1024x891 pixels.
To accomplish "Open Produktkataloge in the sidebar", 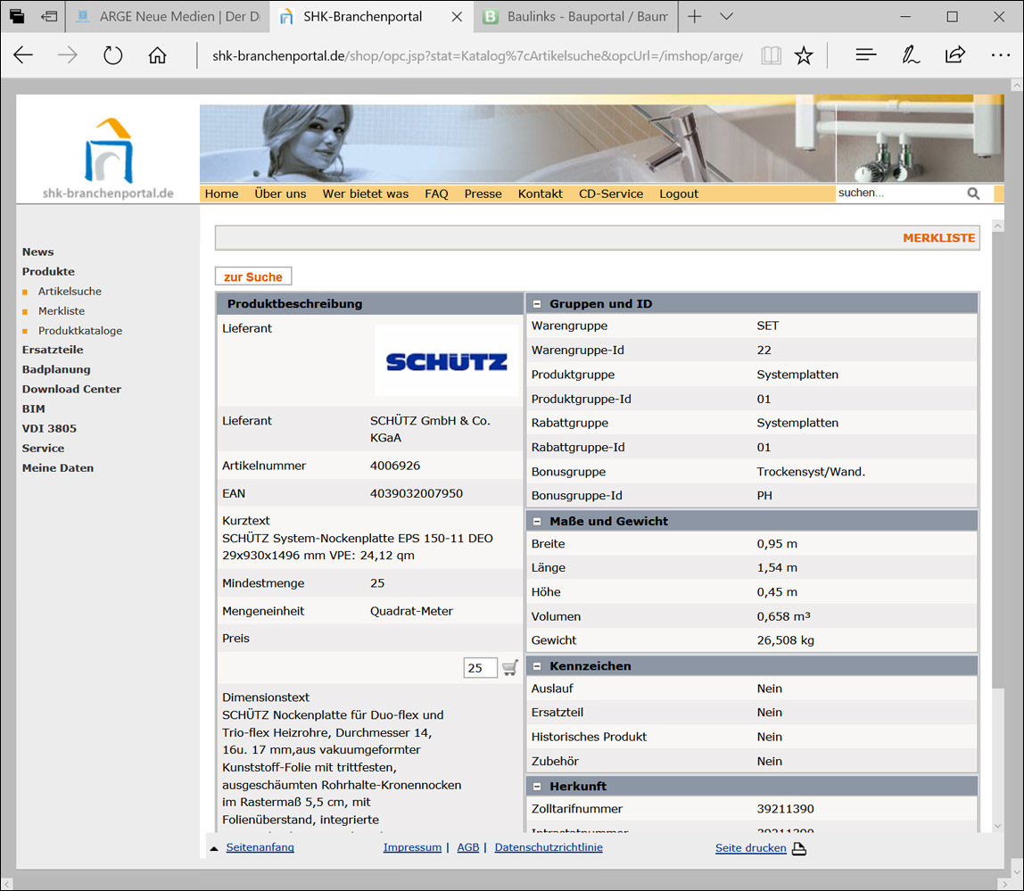I will [x=79, y=331].
